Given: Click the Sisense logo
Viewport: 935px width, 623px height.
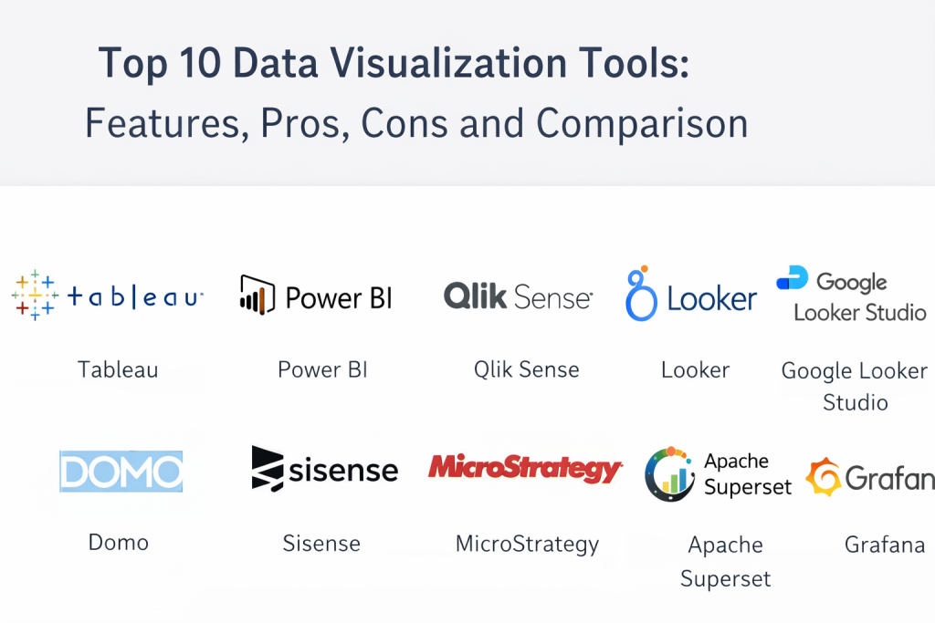Looking at the screenshot, I should [324, 469].
